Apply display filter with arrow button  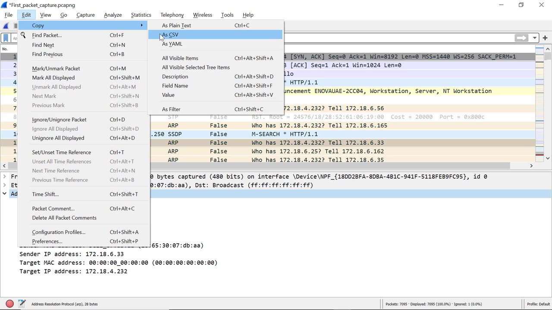[522, 38]
